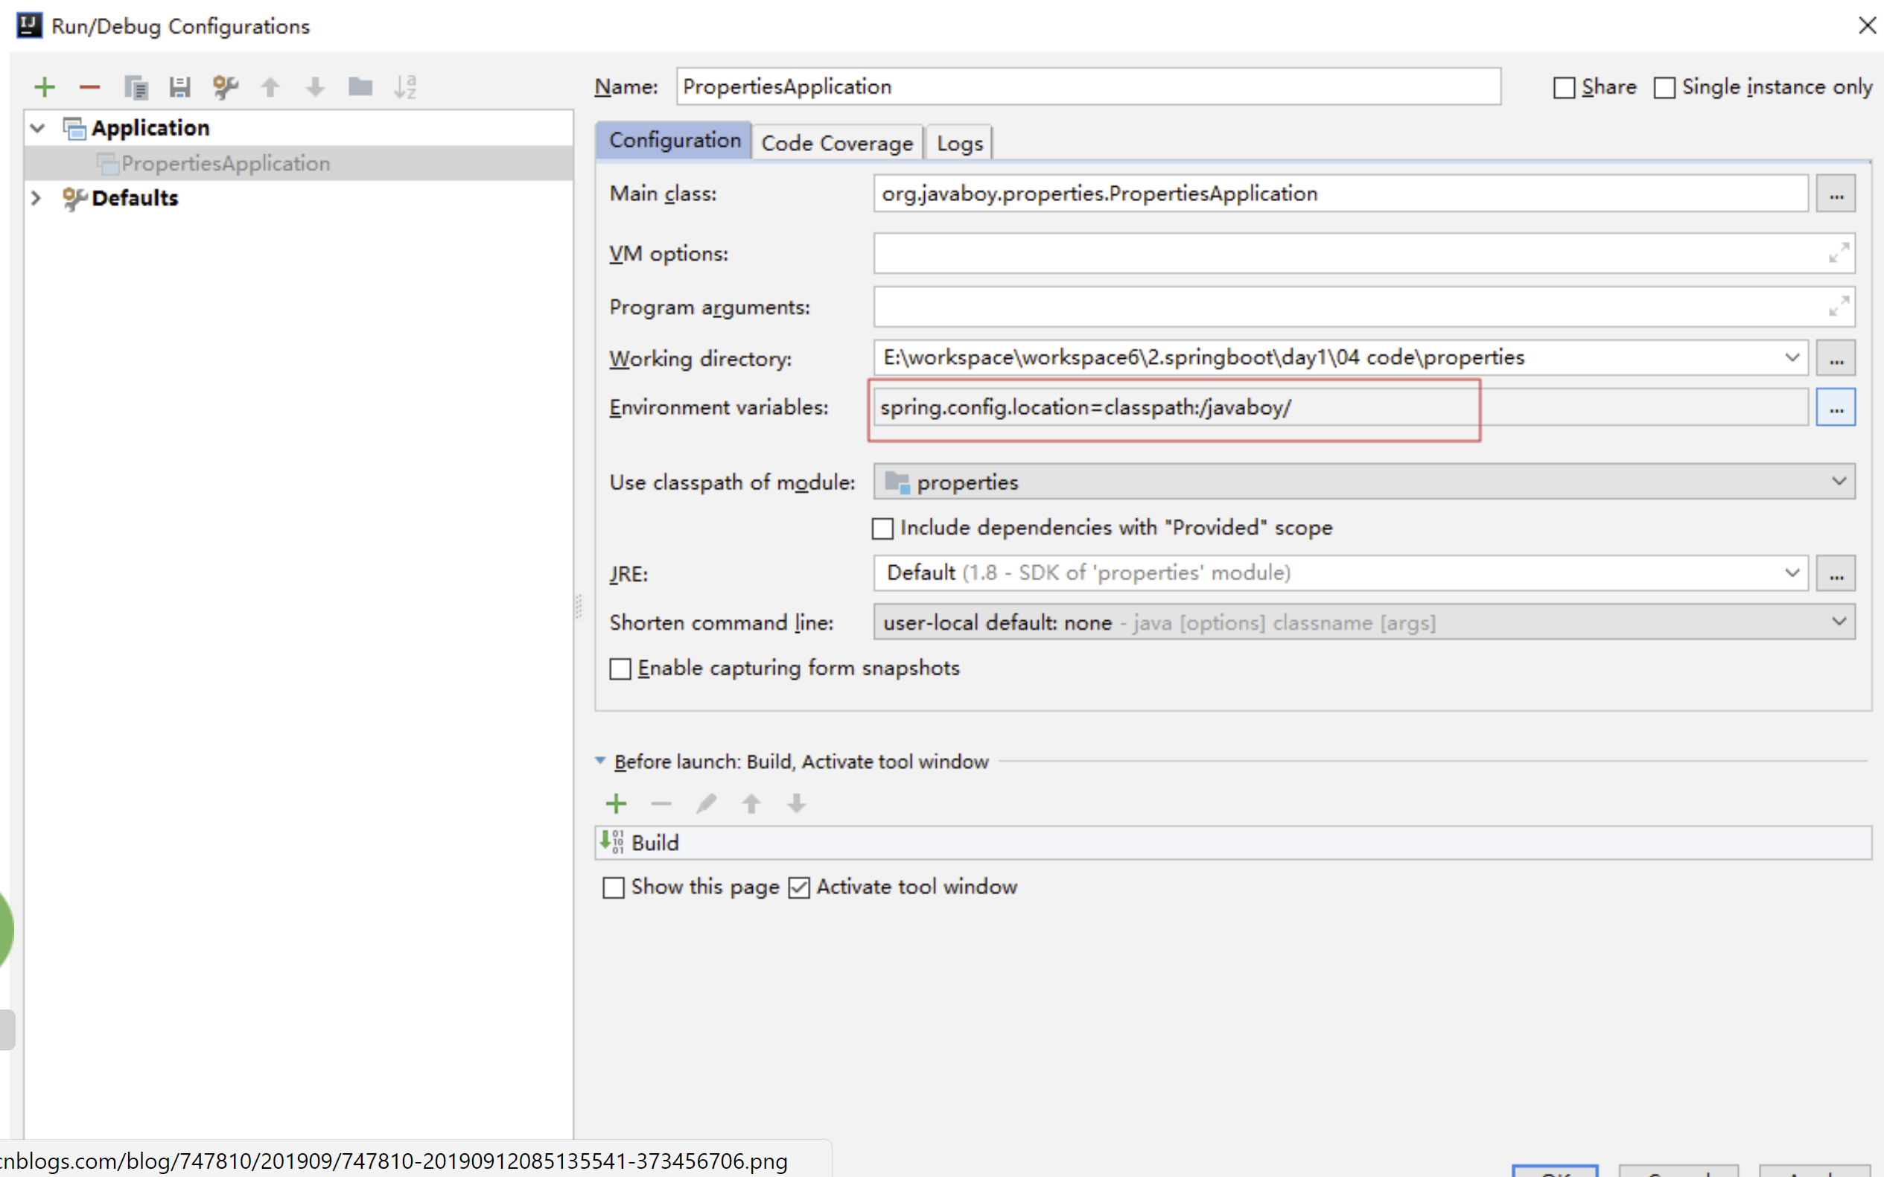Switch to the Code Coverage tab
This screenshot has width=1884, height=1177.
837,142
